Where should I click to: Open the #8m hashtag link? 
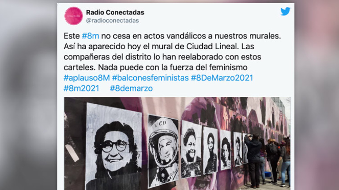tap(90, 36)
